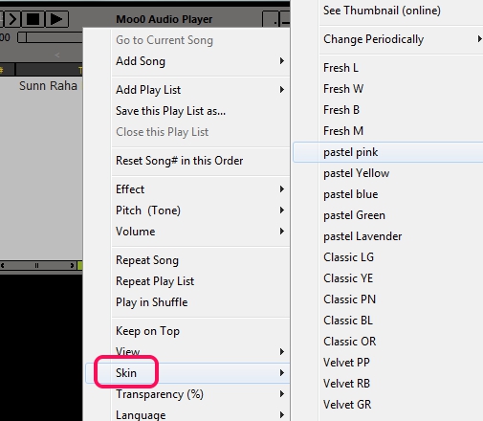The width and height of the screenshot is (483, 421).
Task: Select the pastel pink skin
Action: 388,152
